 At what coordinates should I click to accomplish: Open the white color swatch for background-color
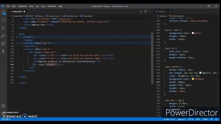coord(193,33)
